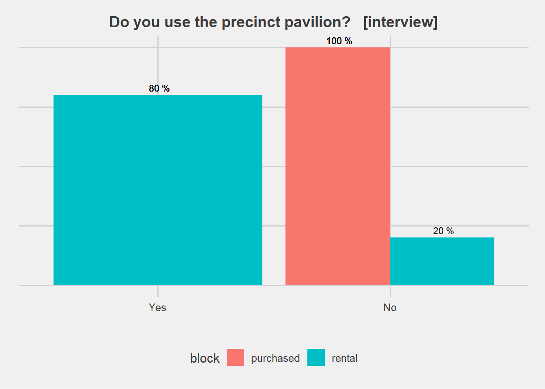Click the Yes x-axis label
Image resolution: width=545 pixels, height=389 pixels.
click(x=157, y=308)
